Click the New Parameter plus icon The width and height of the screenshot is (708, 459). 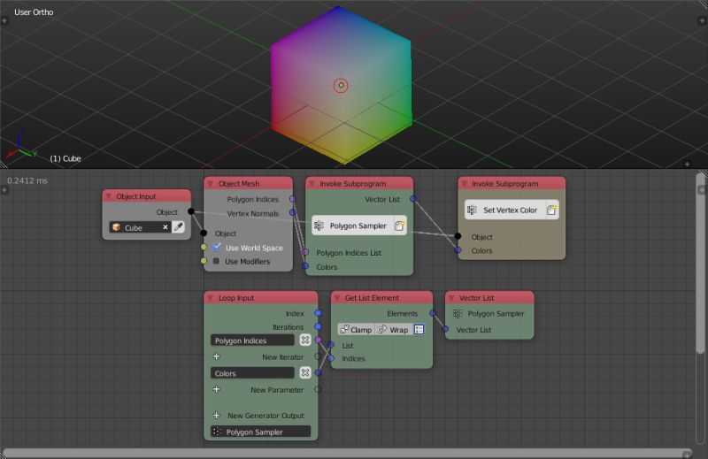click(x=216, y=389)
